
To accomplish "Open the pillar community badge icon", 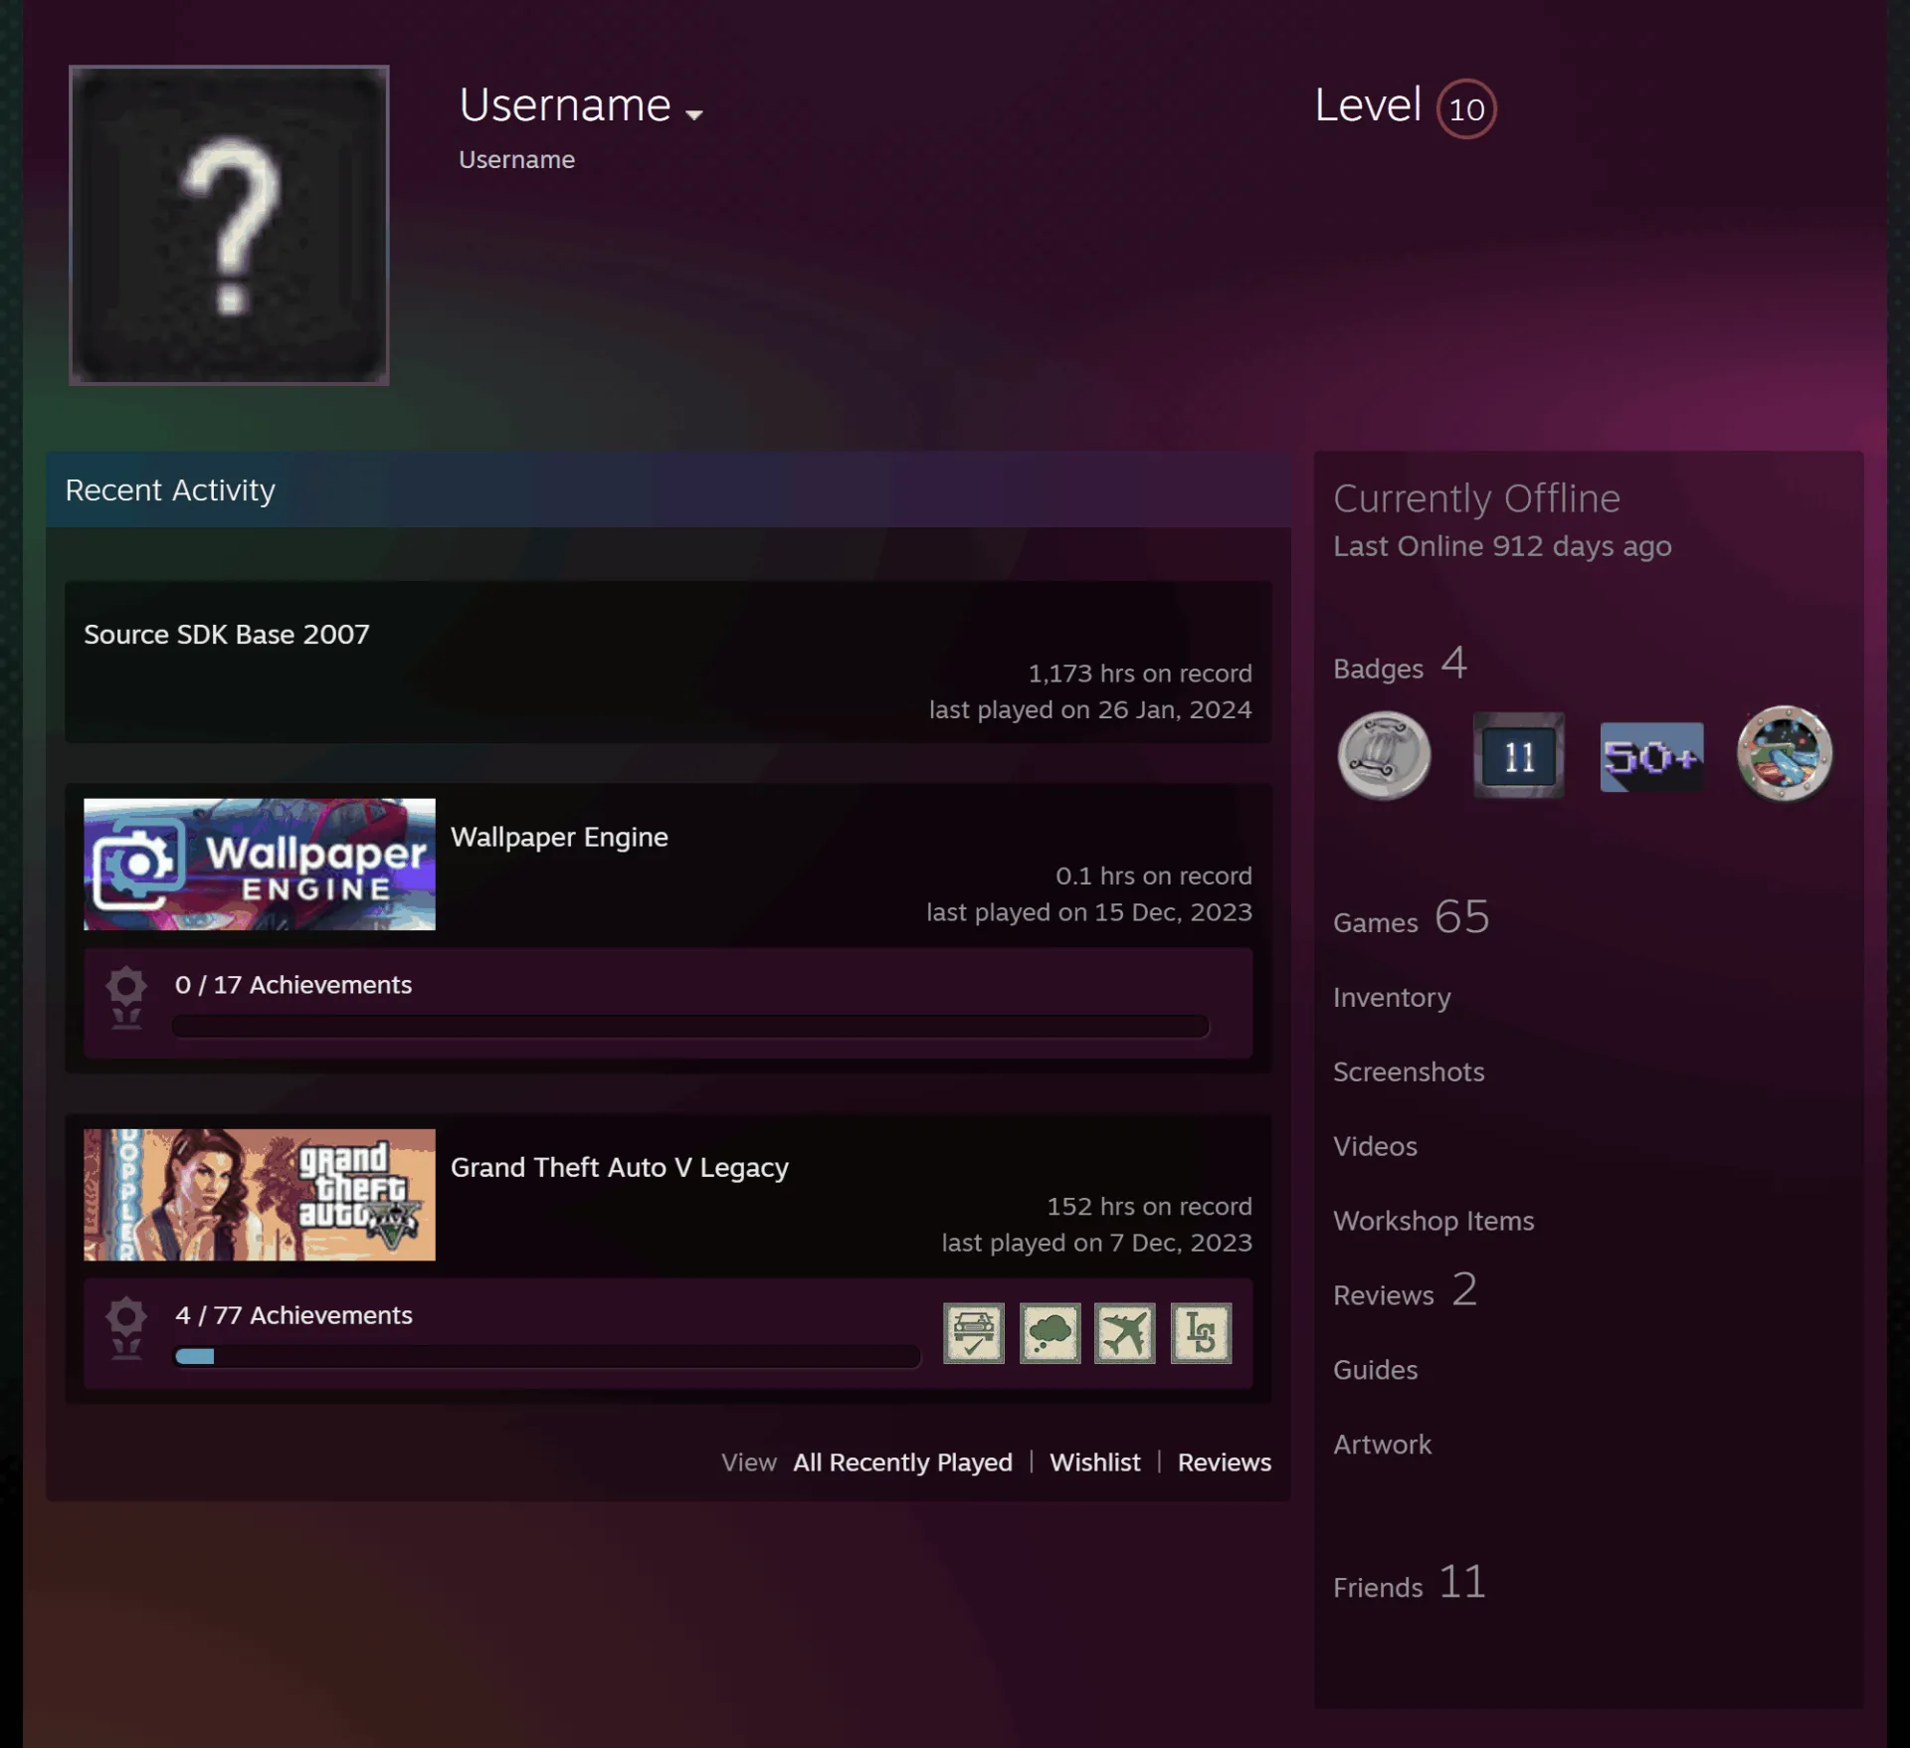I will coord(1384,756).
